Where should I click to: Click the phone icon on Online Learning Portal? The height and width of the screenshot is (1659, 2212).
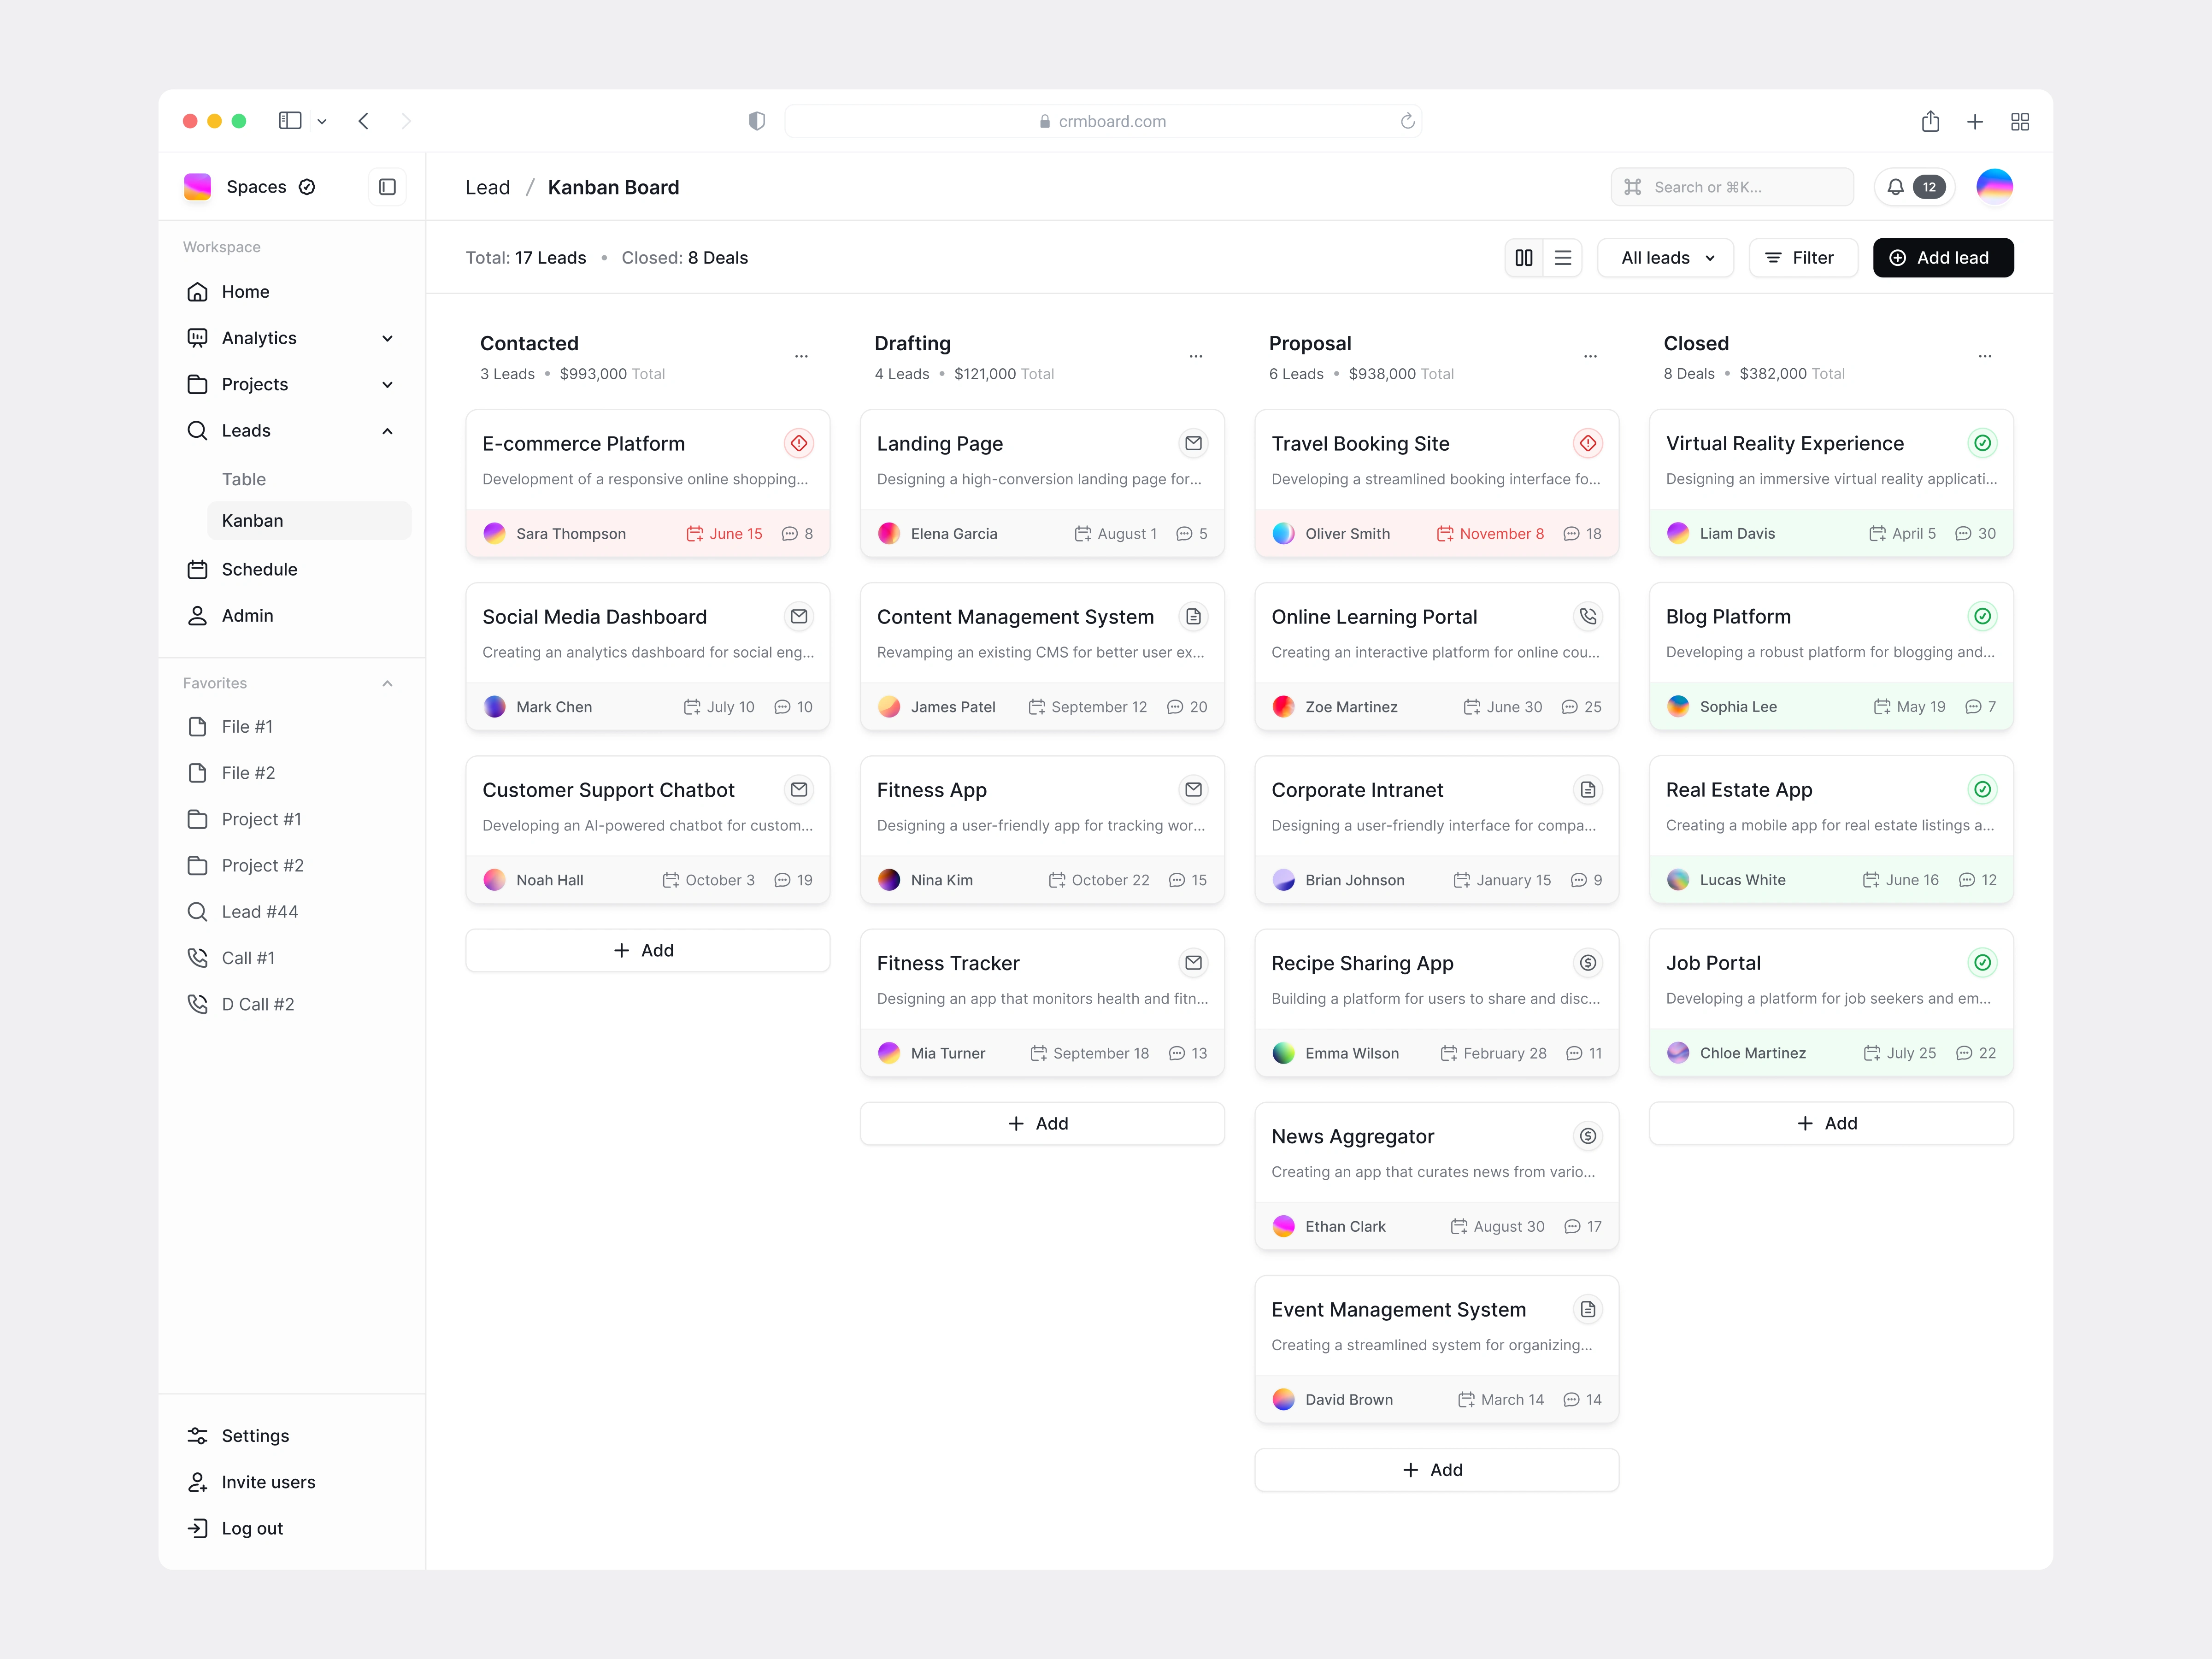point(1587,616)
